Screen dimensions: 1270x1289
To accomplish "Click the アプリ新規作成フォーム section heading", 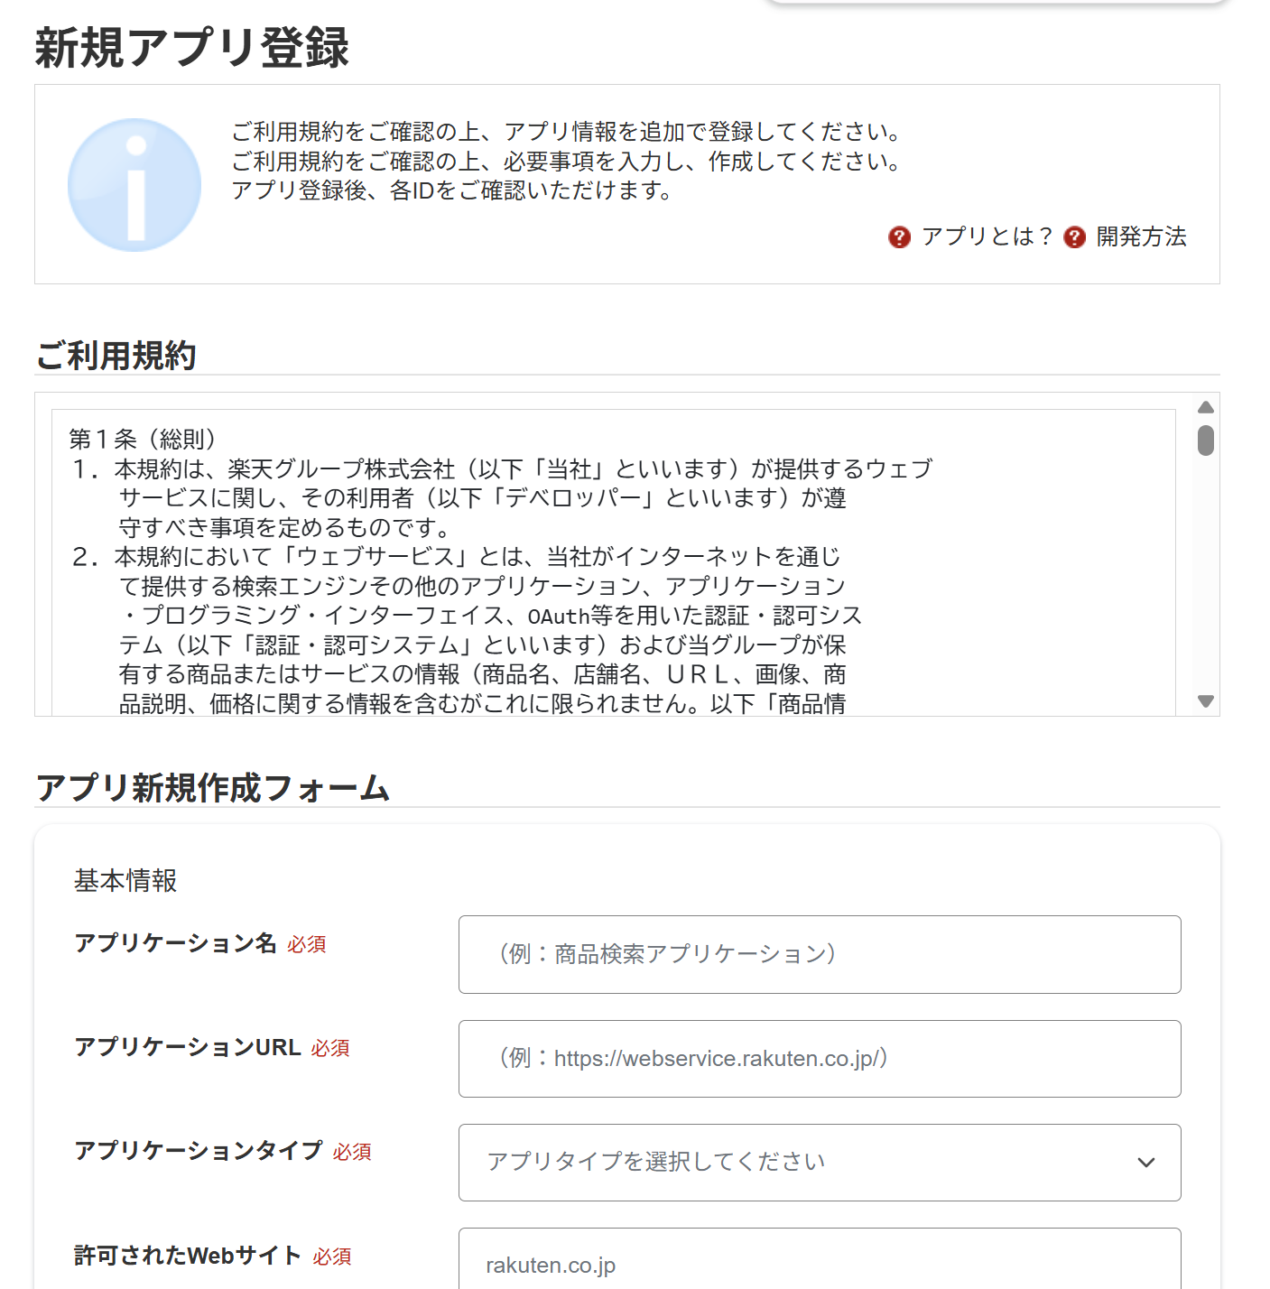I will click(212, 787).
